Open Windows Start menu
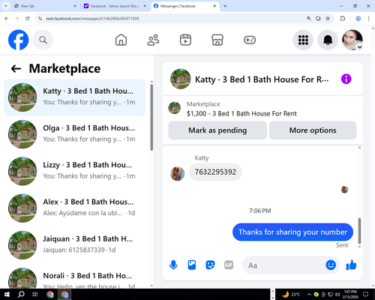This screenshot has width=375, height=300. point(7,294)
